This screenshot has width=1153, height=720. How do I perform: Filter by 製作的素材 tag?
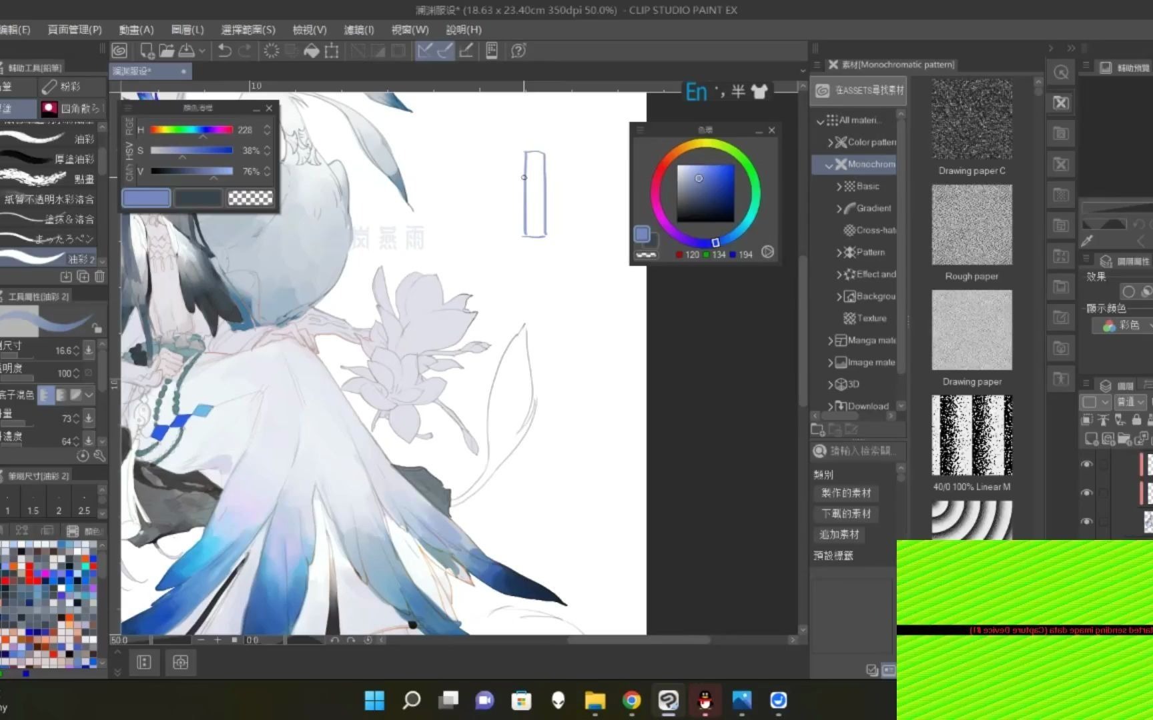(846, 493)
